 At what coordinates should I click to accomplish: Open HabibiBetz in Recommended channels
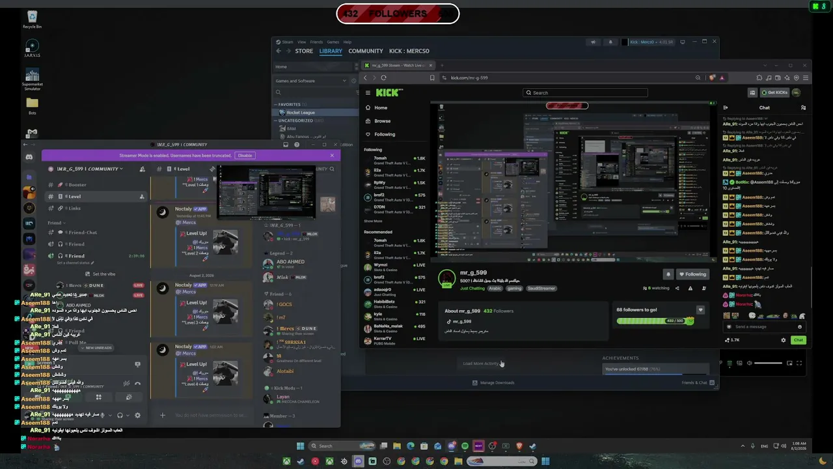[x=395, y=304]
